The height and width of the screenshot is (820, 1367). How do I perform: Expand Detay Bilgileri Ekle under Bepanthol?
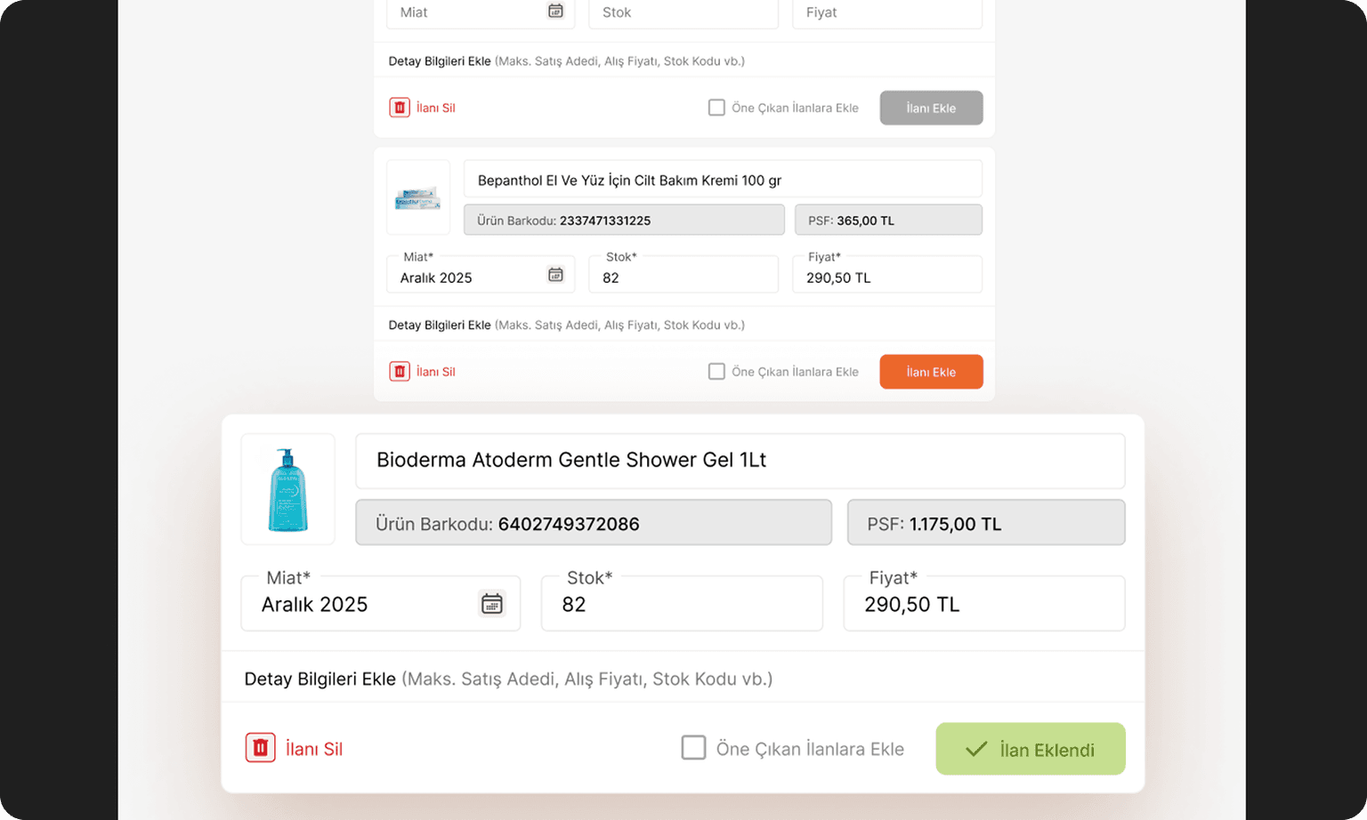click(x=439, y=325)
